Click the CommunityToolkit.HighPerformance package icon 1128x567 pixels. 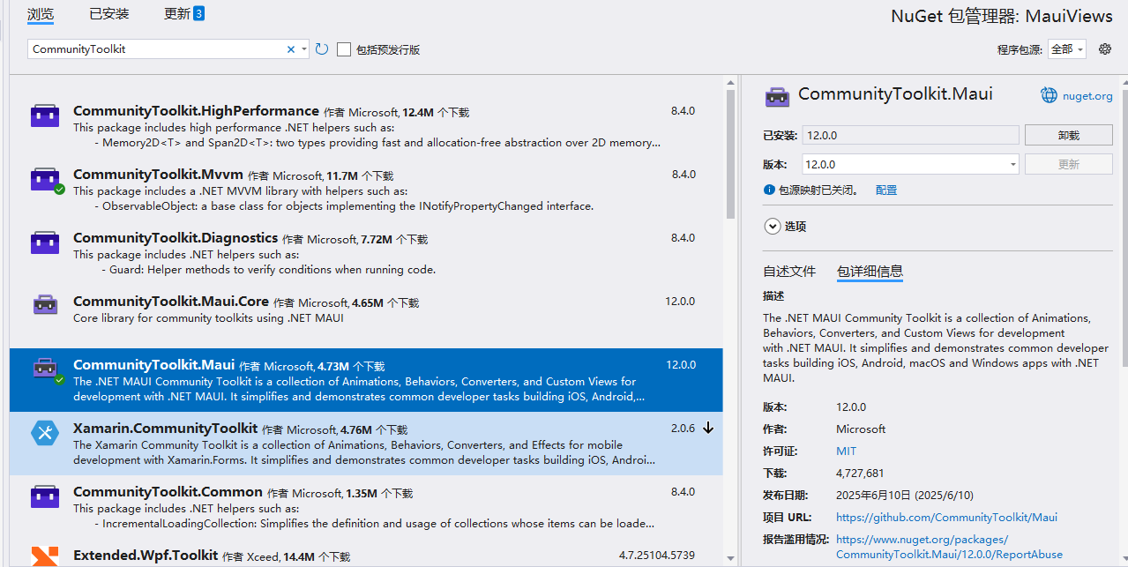tap(45, 116)
